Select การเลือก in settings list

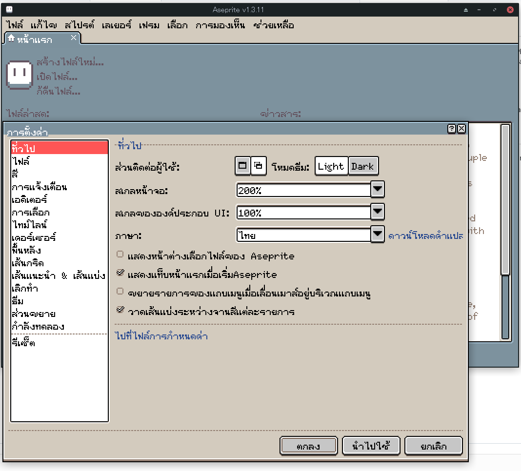click(x=60, y=212)
